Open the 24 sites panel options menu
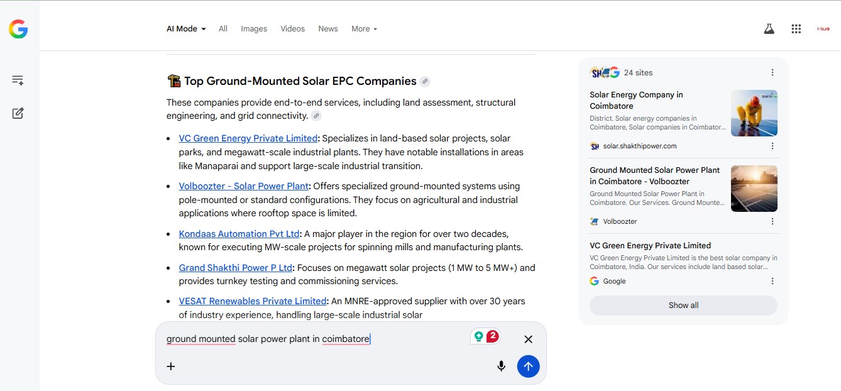The image size is (841, 391). coord(772,72)
